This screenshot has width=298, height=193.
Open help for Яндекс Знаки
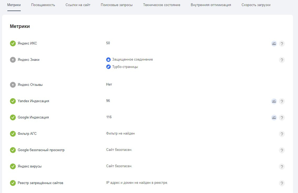(282, 60)
